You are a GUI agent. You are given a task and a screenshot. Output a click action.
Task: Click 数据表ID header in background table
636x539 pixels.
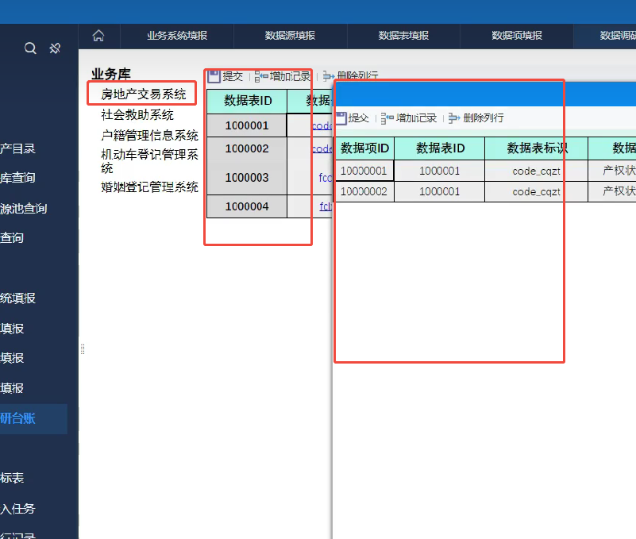tap(247, 101)
